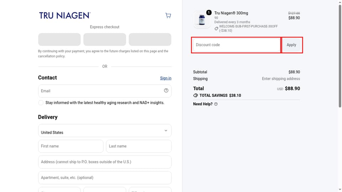
Task: Click the WELCOME-SUB discount tag icon
Action: point(216,28)
